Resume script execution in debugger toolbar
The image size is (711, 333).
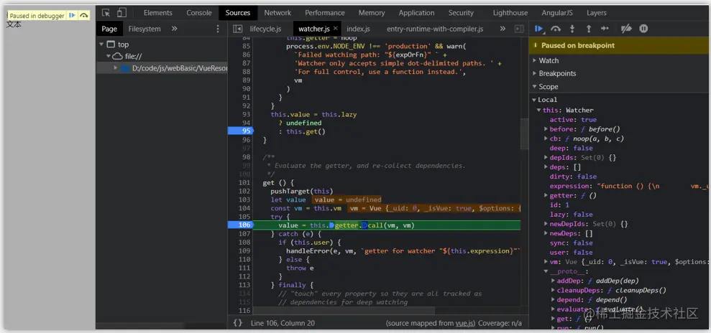click(x=538, y=29)
